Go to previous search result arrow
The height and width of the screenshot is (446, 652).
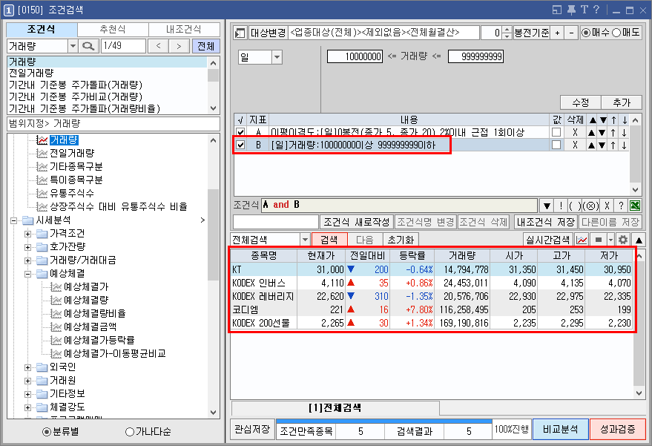click(x=159, y=46)
